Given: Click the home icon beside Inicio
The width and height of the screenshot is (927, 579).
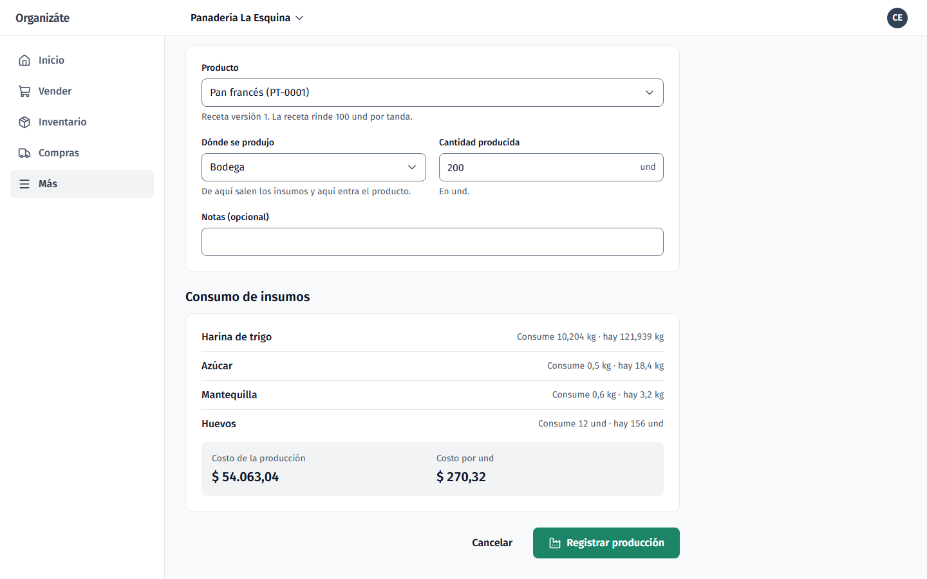Looking at the screenshot, I should (24, 60).
